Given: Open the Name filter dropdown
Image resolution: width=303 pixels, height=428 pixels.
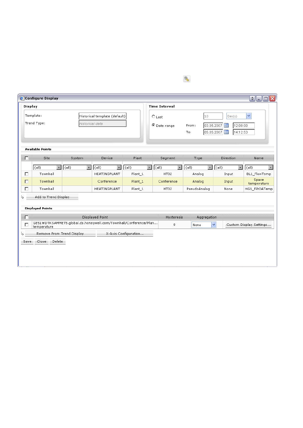Looking at the screenshot, I should tap(259, 167).
